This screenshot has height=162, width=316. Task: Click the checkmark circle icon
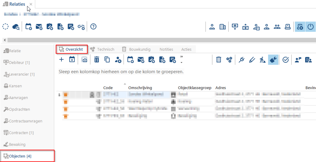285,60
